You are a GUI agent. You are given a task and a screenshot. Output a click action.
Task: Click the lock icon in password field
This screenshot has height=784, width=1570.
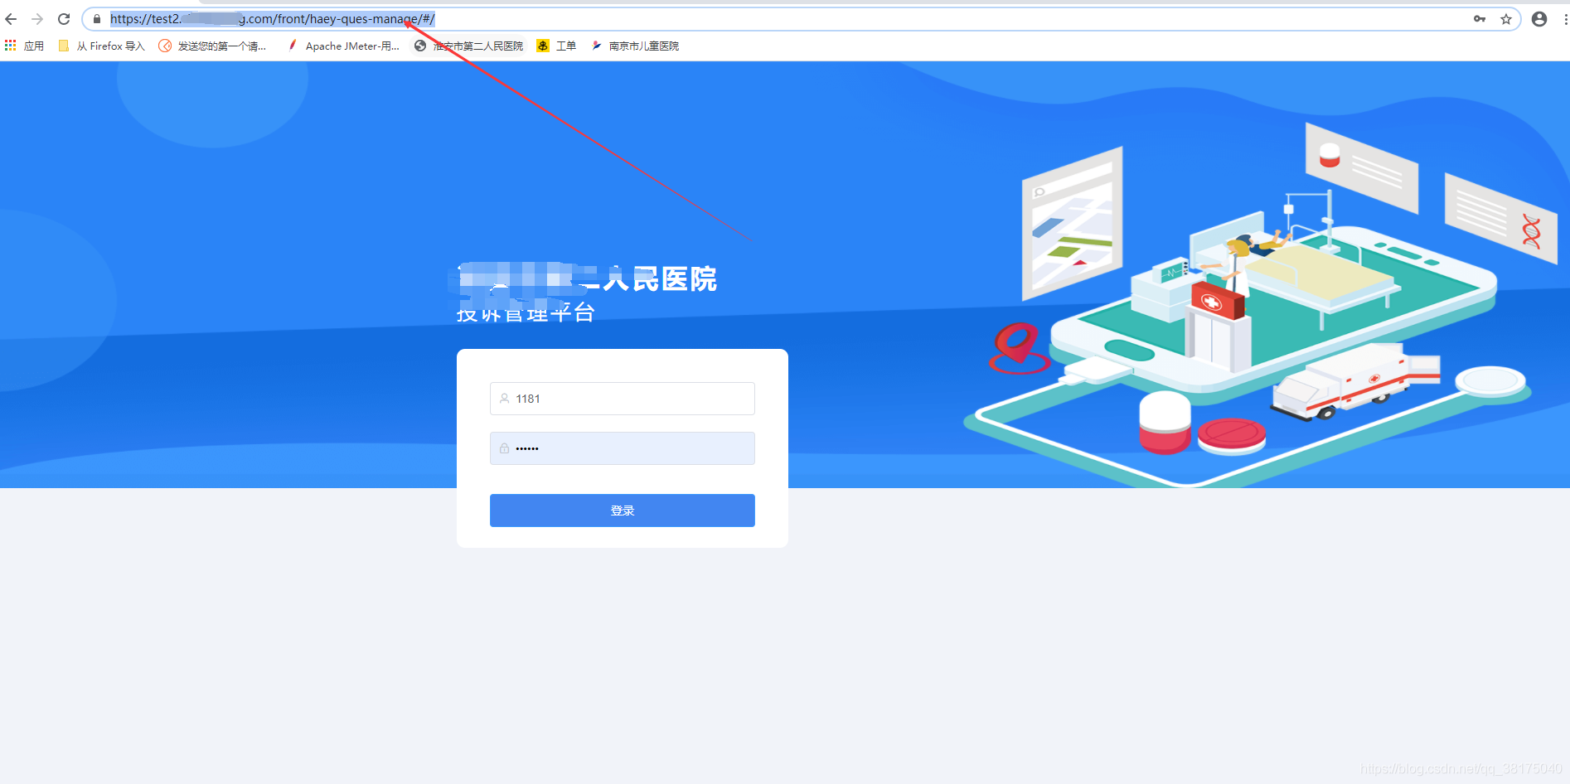click(x=504, y=448)
